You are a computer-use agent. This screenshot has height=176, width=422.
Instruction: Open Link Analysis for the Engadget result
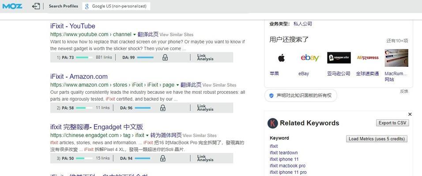tap(205, 158)
